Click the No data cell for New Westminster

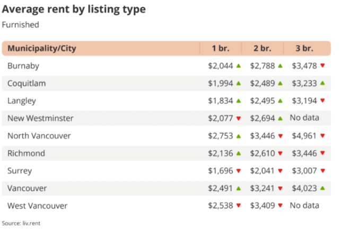pos(304,118)
